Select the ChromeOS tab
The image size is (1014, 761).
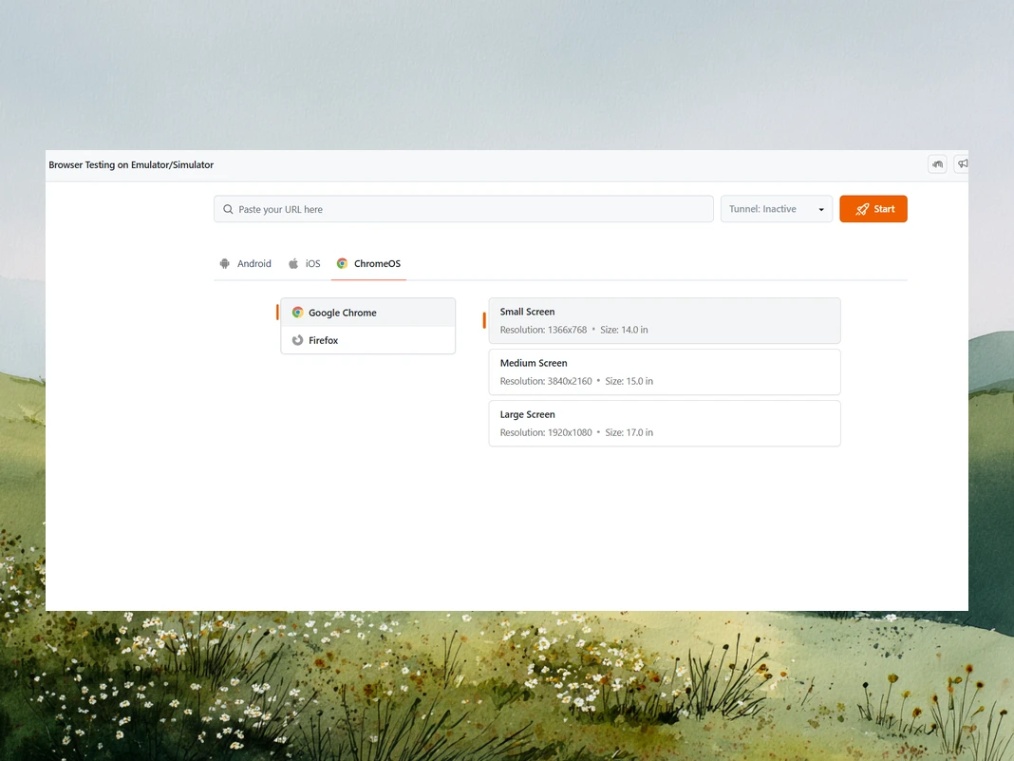tap(368, 263)
